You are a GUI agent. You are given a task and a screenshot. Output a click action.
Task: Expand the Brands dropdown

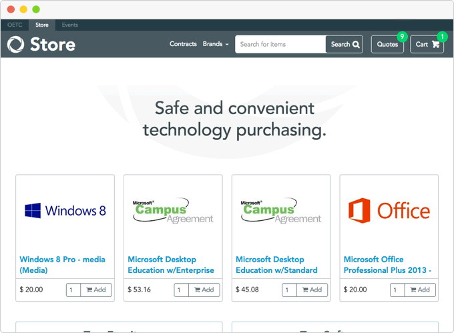click(x=216, y=44)
